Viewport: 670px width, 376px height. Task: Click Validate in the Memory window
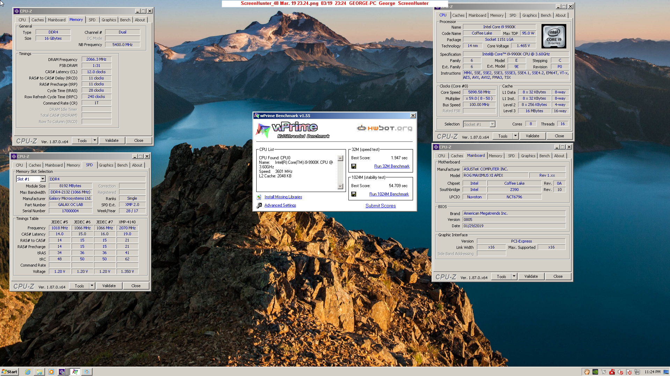click(x=112, y=140)
